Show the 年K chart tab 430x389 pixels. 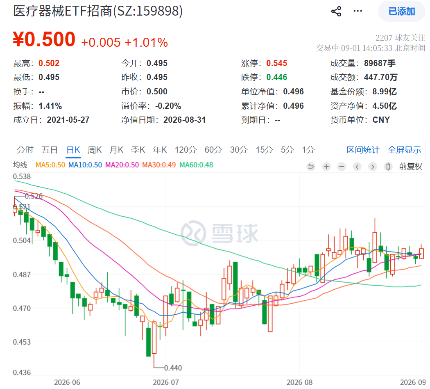tap(160, 150)
